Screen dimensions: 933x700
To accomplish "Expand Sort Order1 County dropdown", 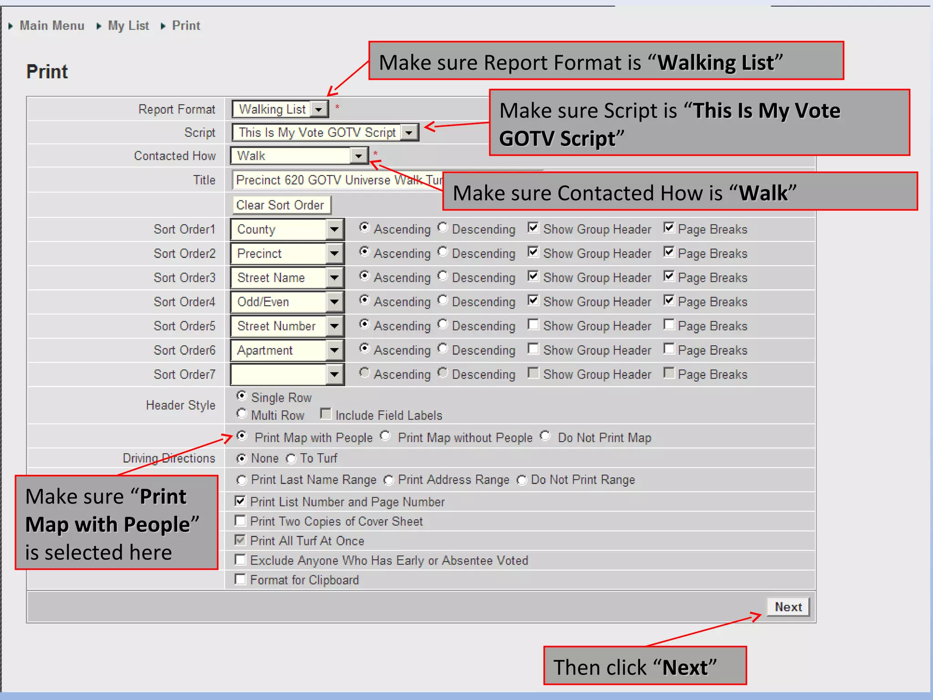I will (287, 229).
